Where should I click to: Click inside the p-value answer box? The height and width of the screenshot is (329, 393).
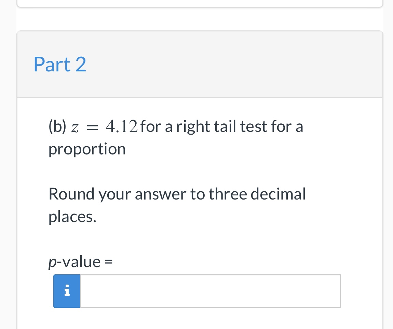coord(210,291)
